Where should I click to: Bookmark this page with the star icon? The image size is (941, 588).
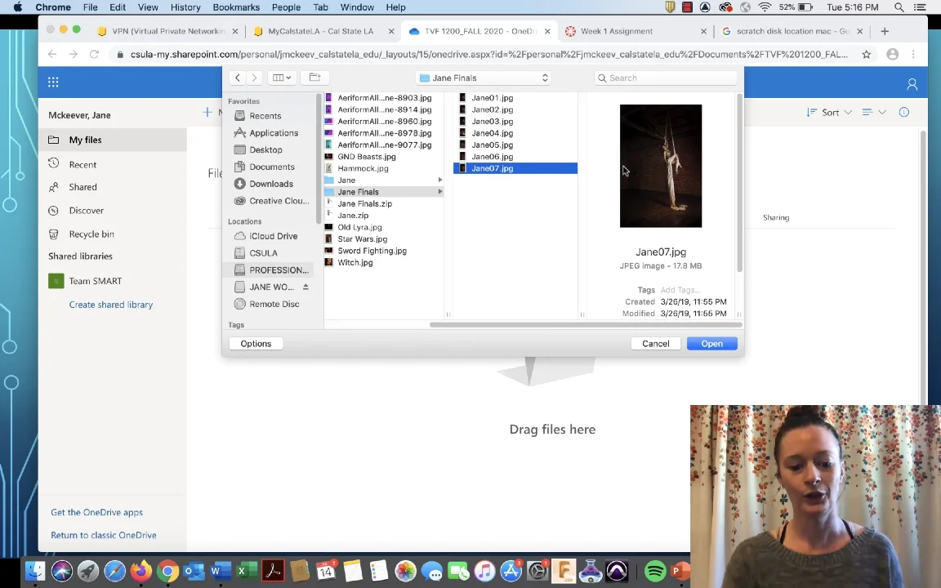866,54
